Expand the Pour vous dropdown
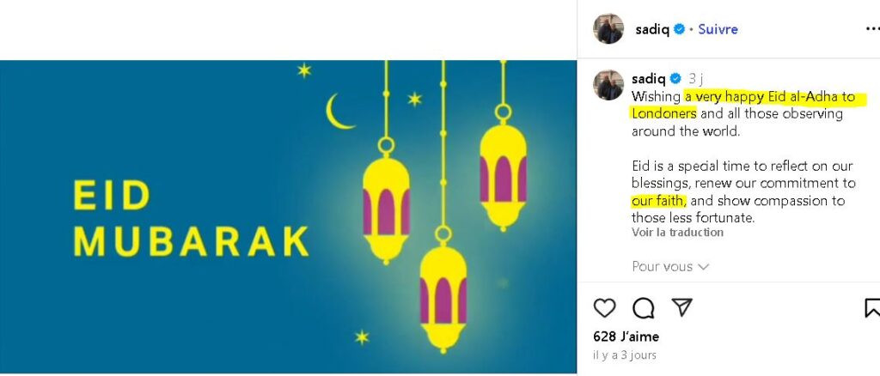 pos(670,267)
